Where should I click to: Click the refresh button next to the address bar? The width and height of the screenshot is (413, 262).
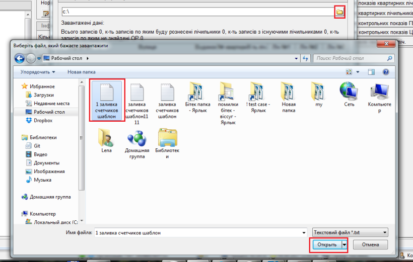(x=305, y=58)
